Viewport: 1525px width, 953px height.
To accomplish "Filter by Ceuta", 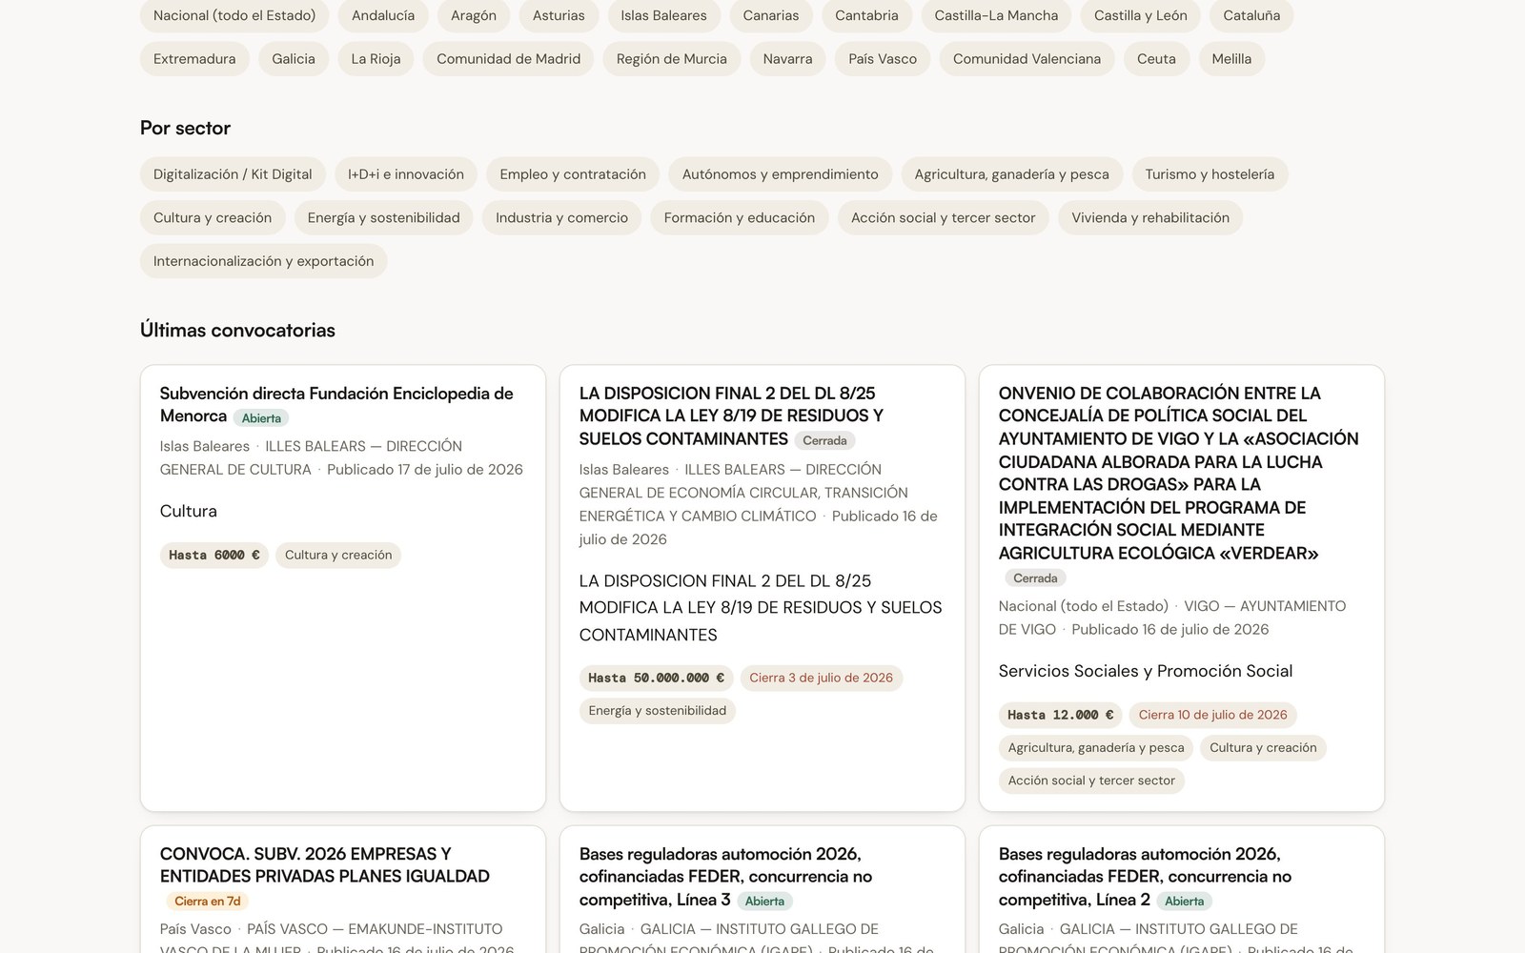I will (x=1156, y=59).
